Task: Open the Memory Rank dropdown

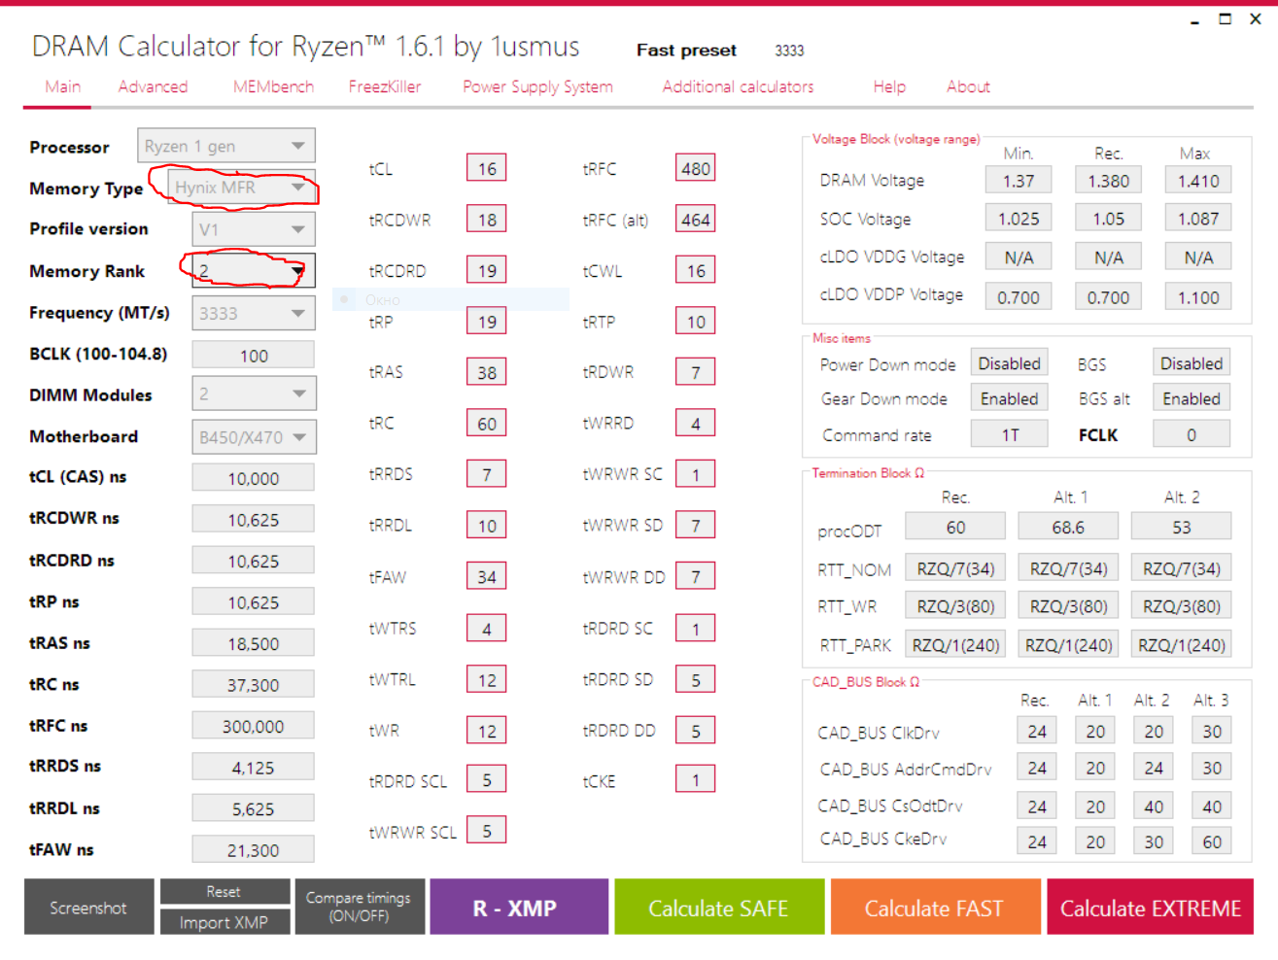Action: pos(254,271)
